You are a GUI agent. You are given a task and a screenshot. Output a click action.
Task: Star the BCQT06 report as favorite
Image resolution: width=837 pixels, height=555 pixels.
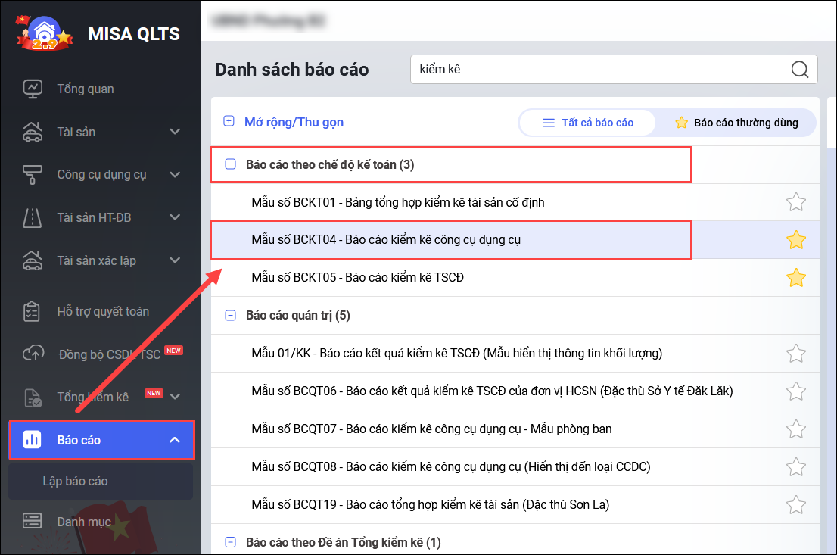click(795, 391)
